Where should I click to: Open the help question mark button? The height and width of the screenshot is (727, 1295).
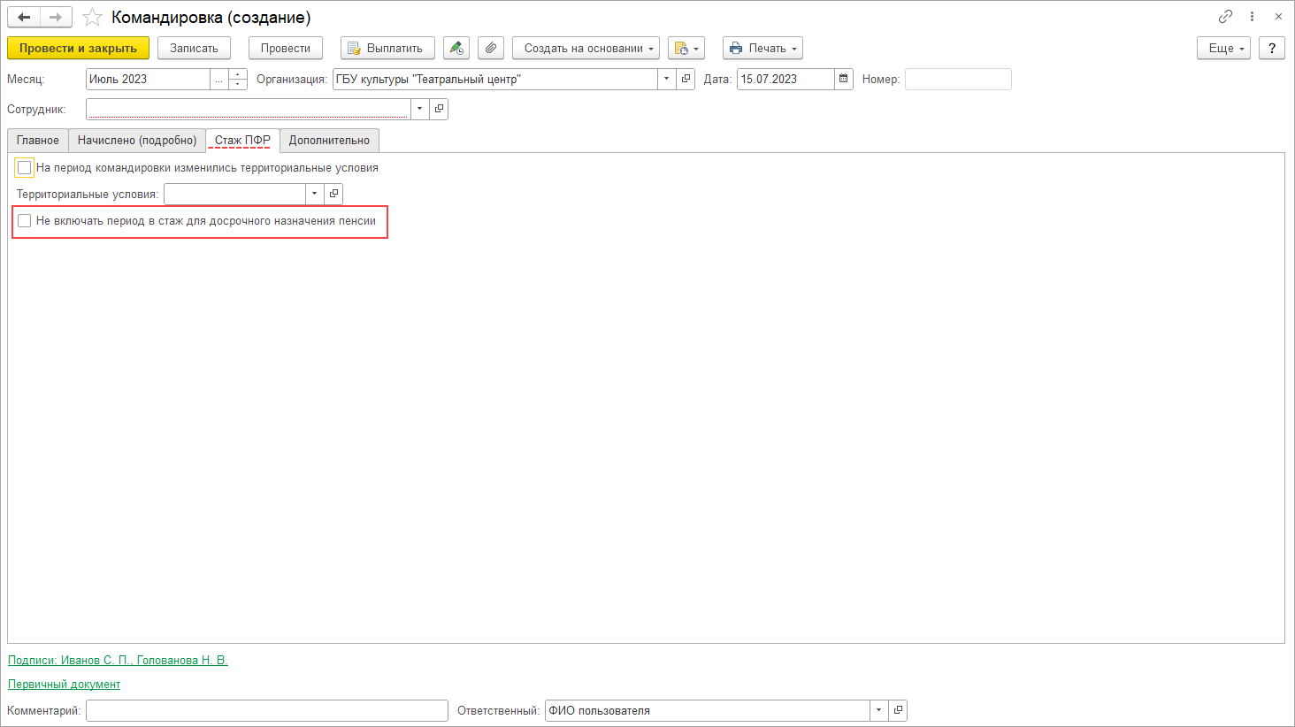click(x=1272, y=48)
